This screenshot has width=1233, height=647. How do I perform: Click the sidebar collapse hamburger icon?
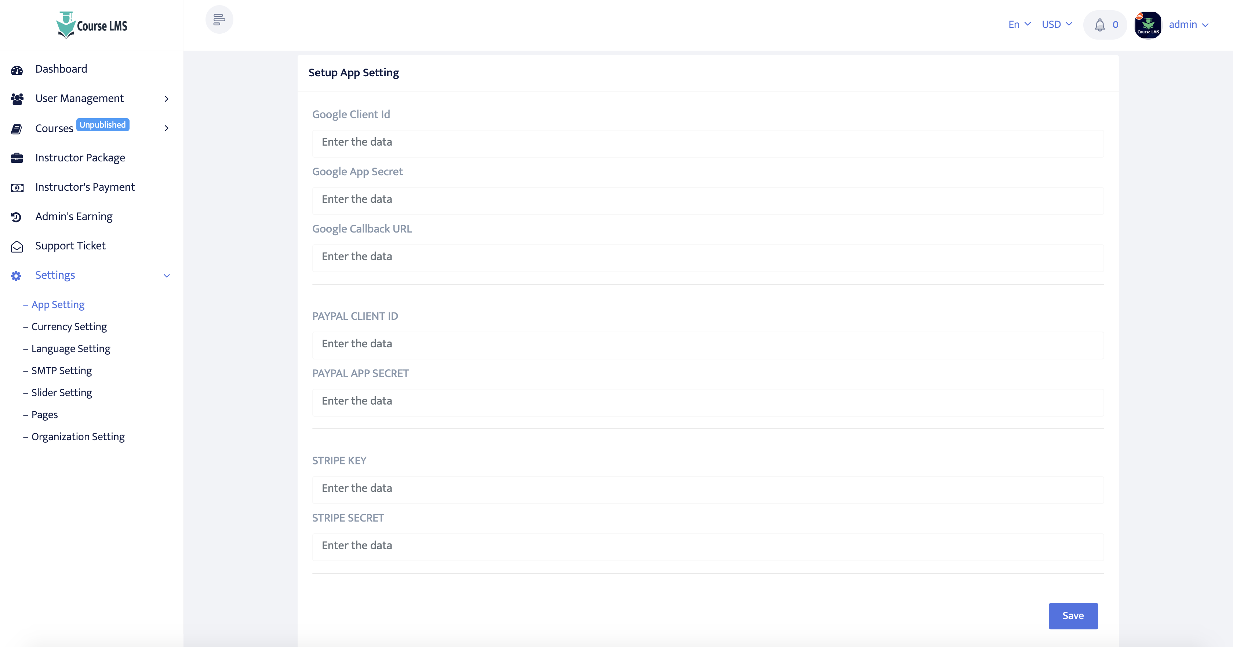[x=219, y=19]
